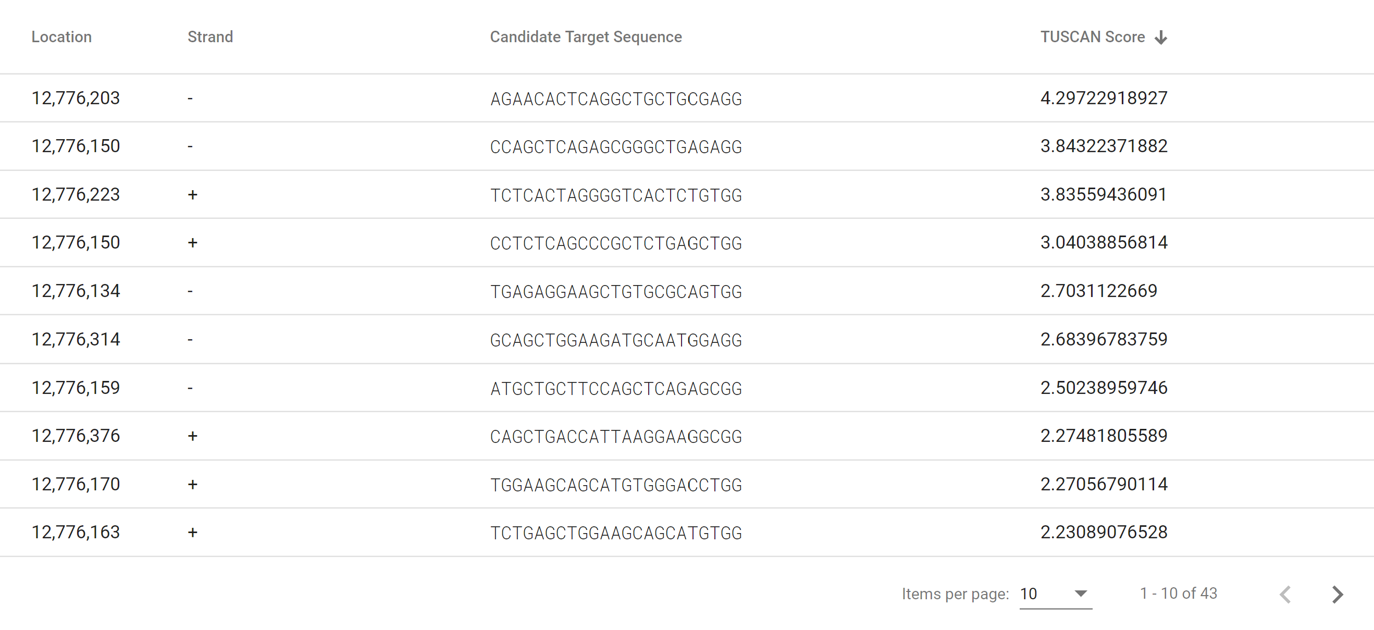Select row with location 12,776,203
Image resolution: width=1374 pixels, height=630 pixels.
tap(76, 98)
